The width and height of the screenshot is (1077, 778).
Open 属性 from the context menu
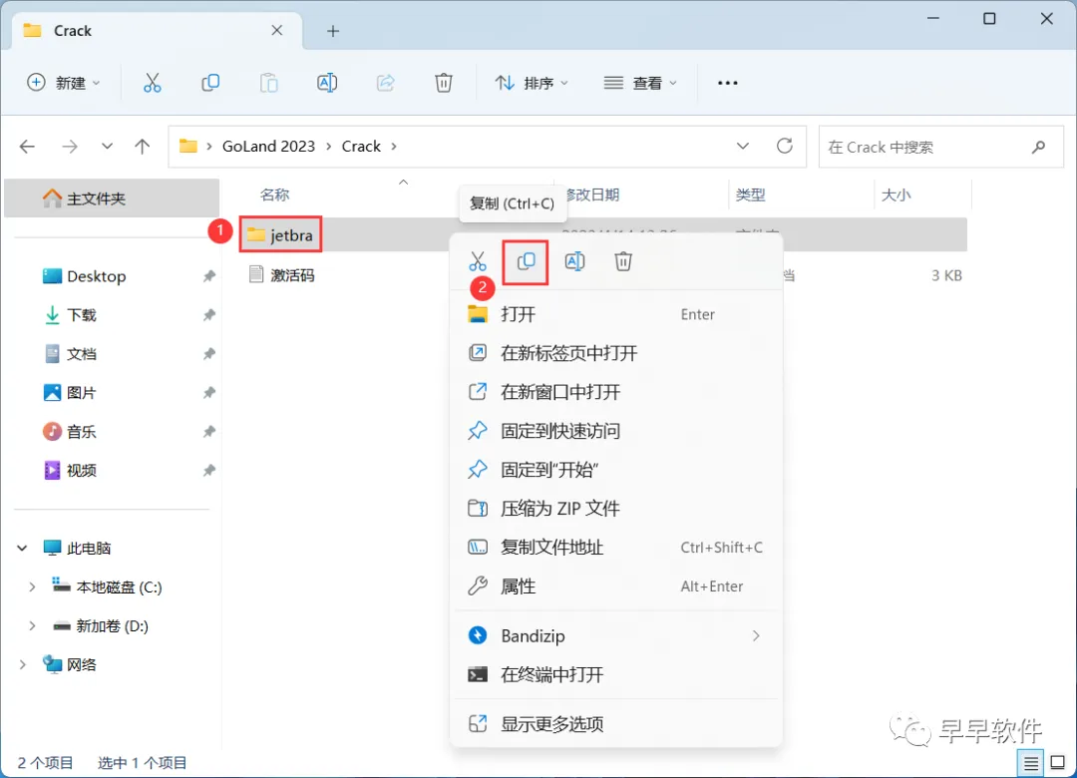click(616, 586)
